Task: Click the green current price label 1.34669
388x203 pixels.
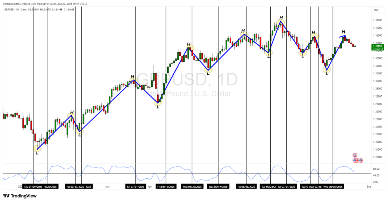Action: point(378,47)
